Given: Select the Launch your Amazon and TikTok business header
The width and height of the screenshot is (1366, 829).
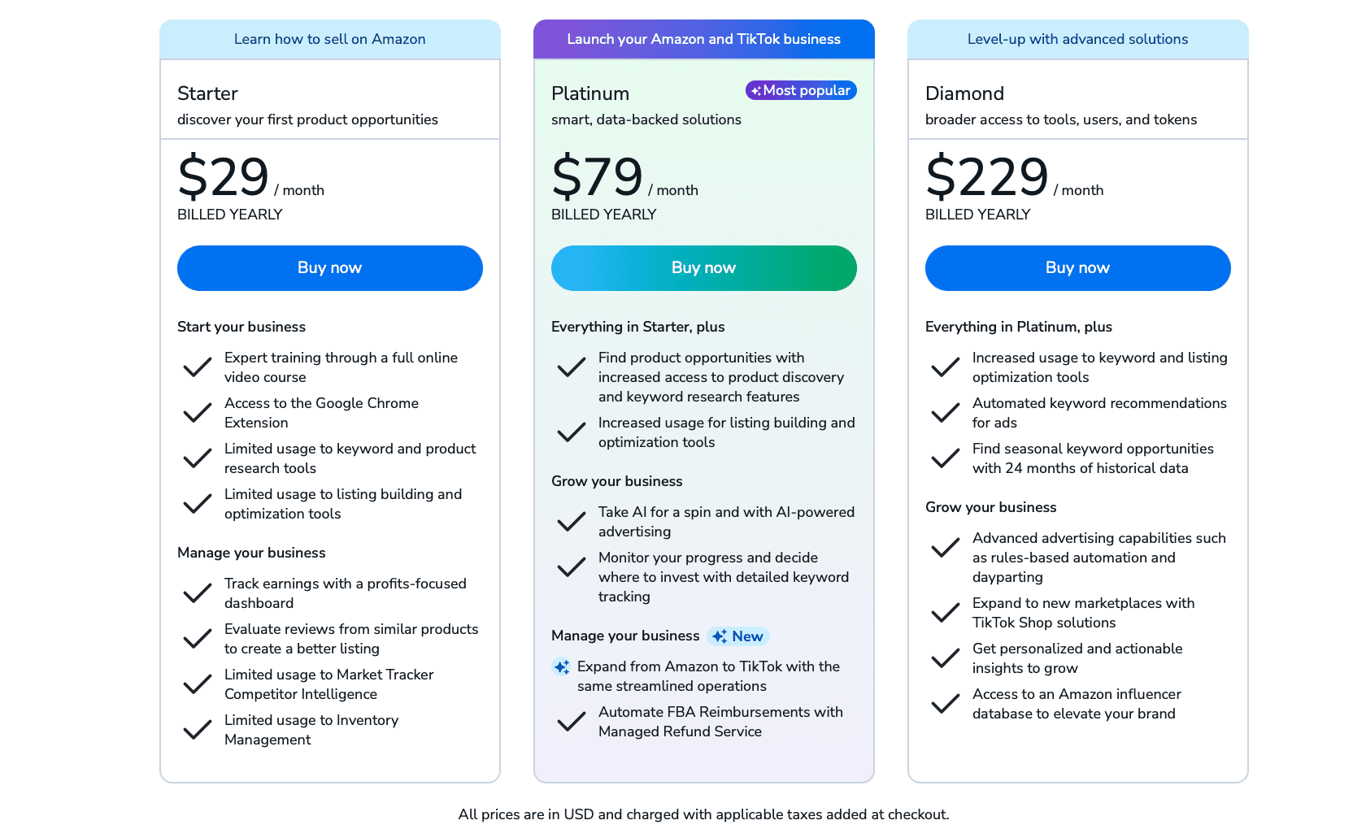Looking at the screenshot, I should pyautogui.click(x=703, y=39).
